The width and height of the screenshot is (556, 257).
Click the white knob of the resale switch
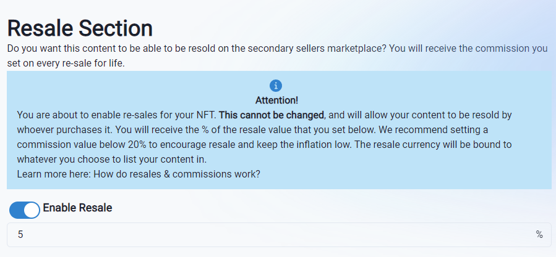click(x=32, y=210)
